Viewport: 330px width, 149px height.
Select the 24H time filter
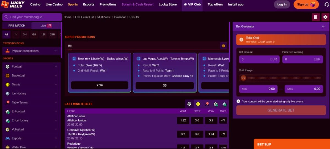point(53,34)
